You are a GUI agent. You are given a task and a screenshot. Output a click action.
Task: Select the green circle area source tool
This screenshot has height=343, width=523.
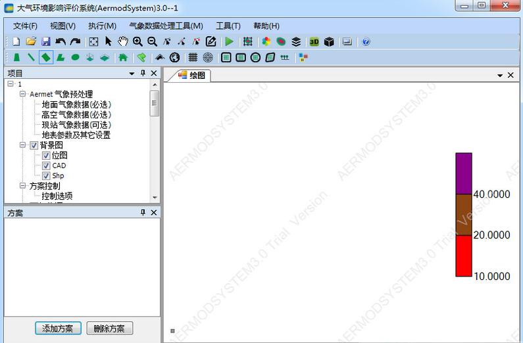(76, 57)
